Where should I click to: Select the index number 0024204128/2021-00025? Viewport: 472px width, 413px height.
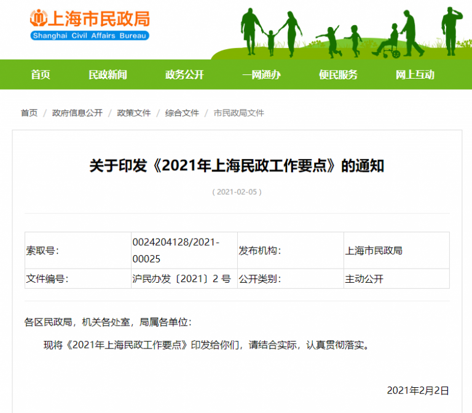point(184,251)
